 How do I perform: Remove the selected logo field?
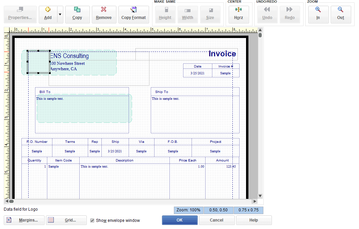click(x=104, y=15)
